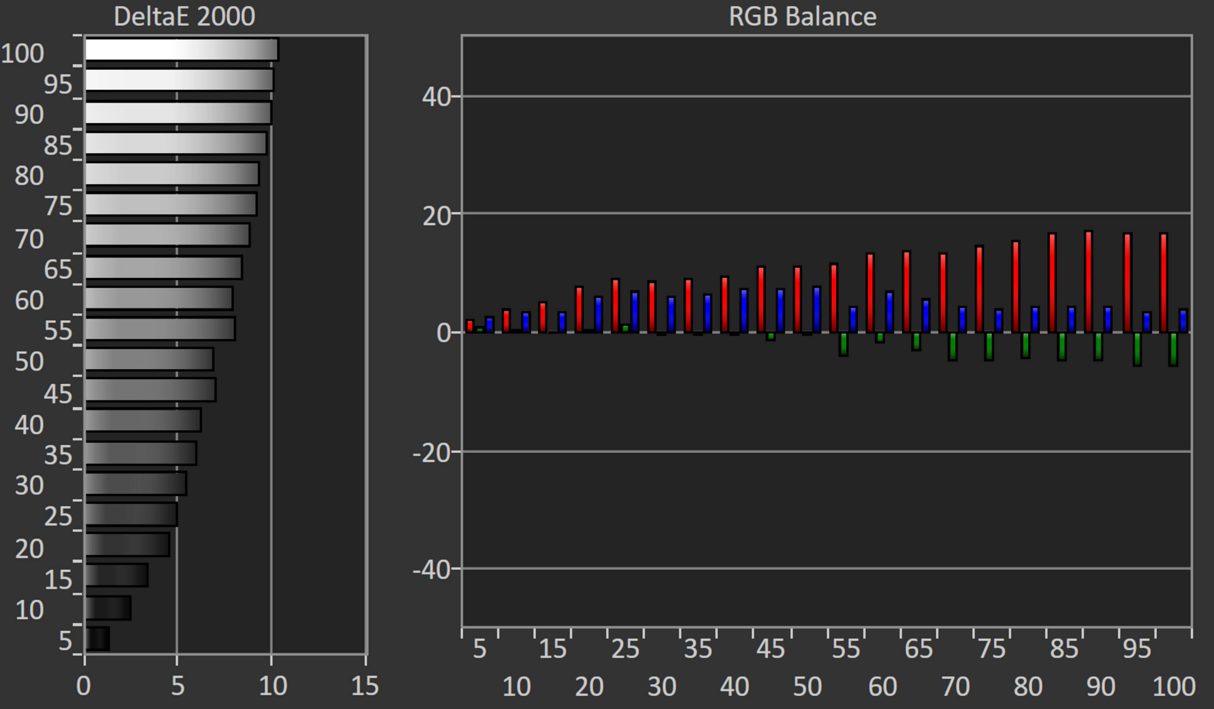The image size is (1214, 709).
Task: Click the red bar at 5 percent
Action: (470, 326)
